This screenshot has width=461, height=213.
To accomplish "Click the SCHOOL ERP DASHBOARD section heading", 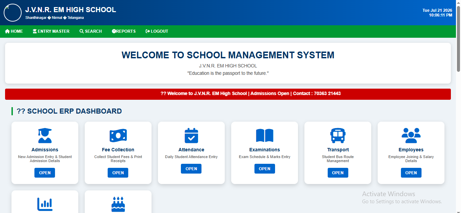I will pyautogui.click(x=69, y=111).
